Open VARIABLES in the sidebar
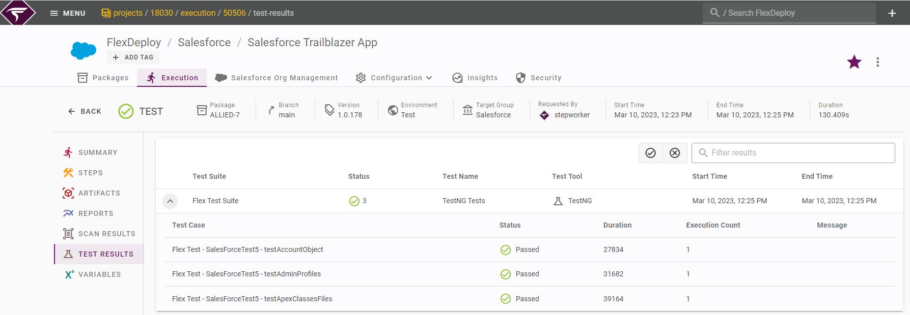Screen dimensions: 910x315 (x=98, y=274)
